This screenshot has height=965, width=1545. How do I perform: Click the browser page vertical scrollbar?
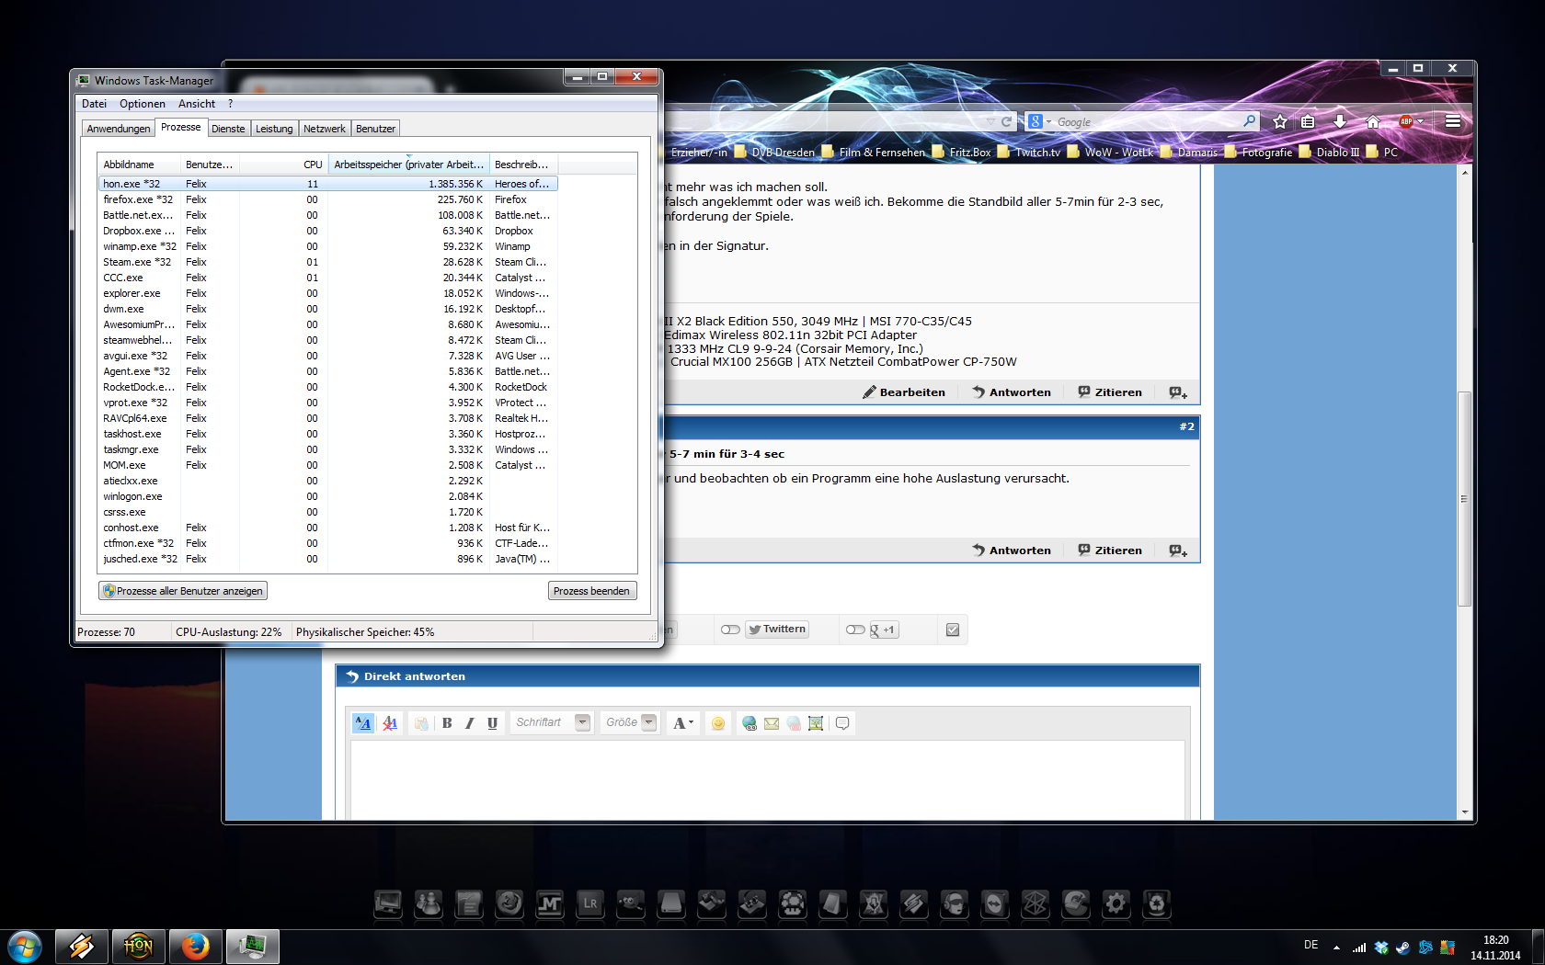click(1464, 499)
